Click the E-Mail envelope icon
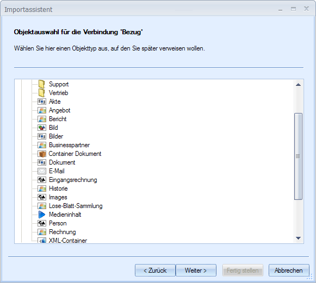The height and width of the screenshot is (283, 316). [x=42, y=171]
